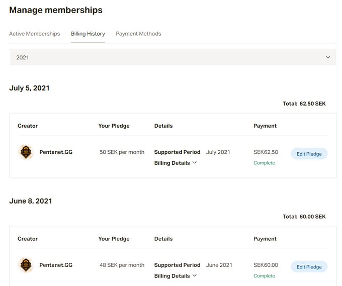This screenshot has width=342, height=286.
Task: Expand Billing Details for June 2021
Action: (176, 276)
